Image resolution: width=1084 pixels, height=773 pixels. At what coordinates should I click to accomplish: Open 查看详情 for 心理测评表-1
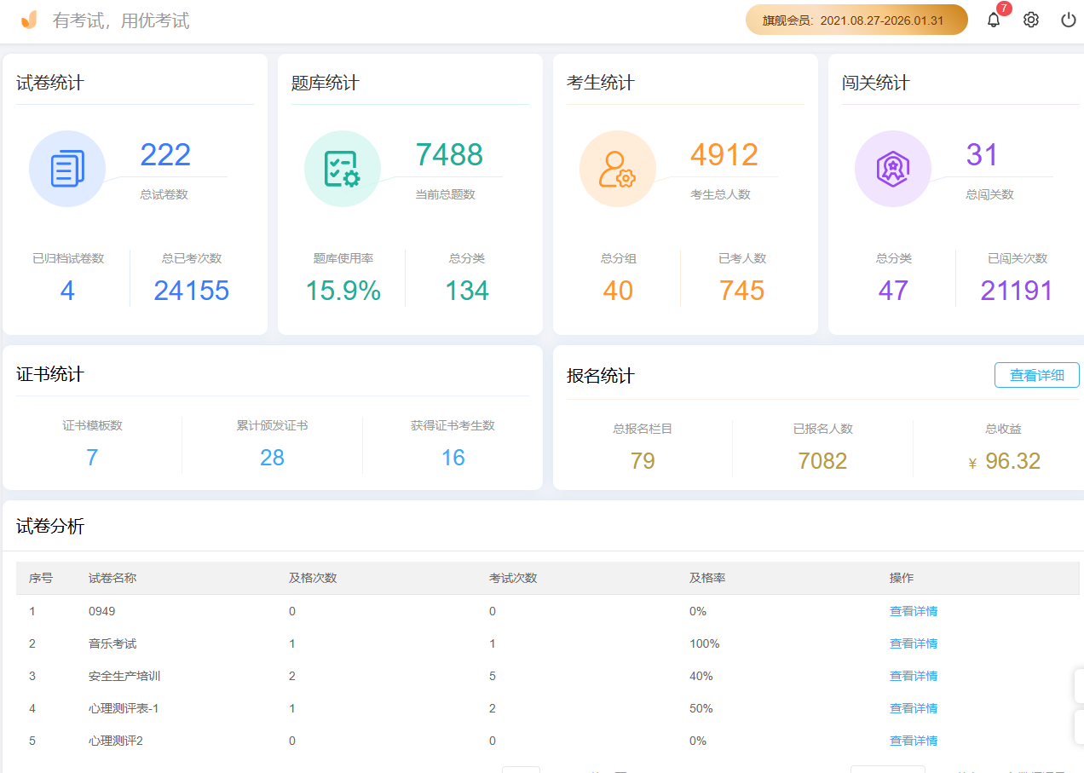(913, 707)
